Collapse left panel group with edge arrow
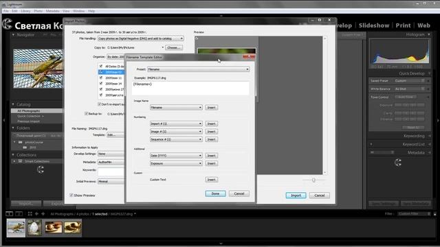440x247 pixels. click(x=3, y=120)
